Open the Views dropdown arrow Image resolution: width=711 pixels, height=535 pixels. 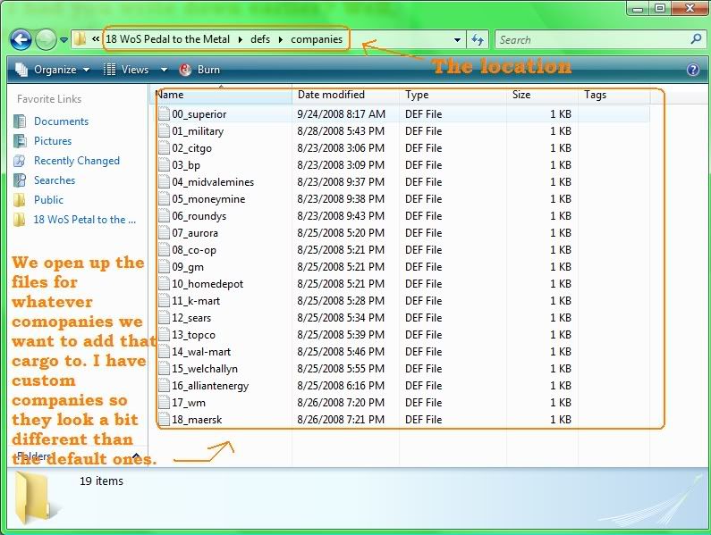(164, 70)
